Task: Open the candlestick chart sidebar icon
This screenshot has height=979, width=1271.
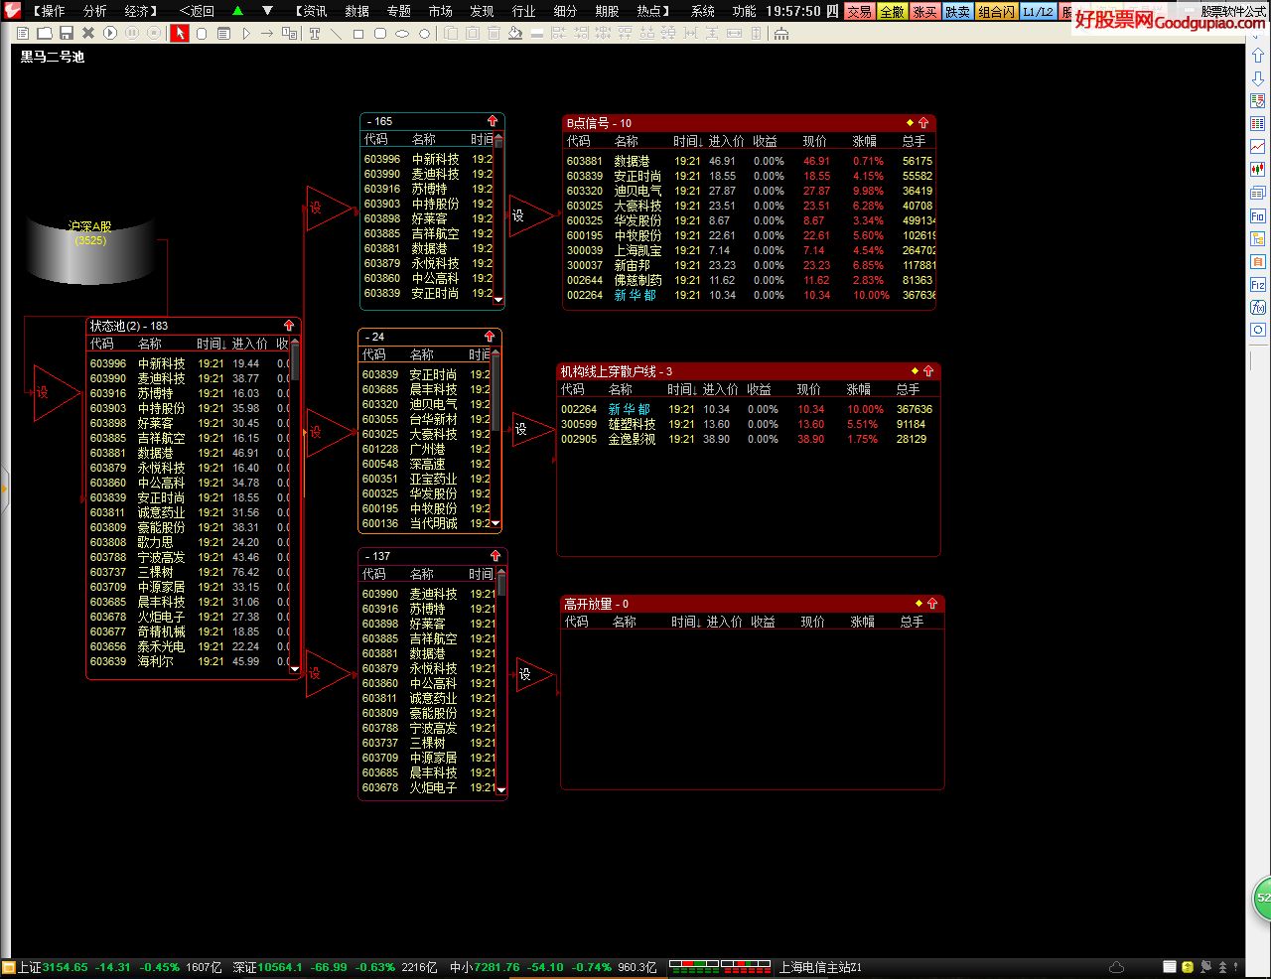Action: click(x=1257, y=170)
